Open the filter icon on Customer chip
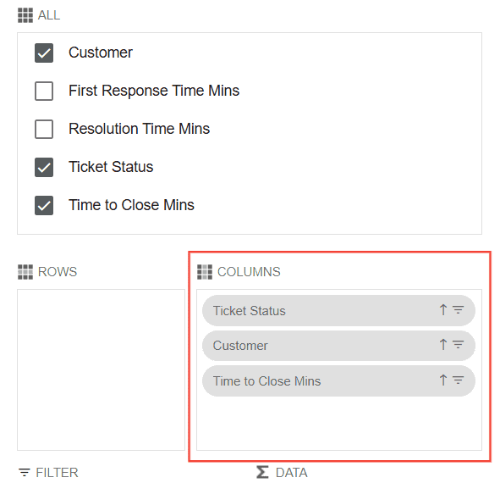This screenshot has height=483, width=500. coord(459,345)
